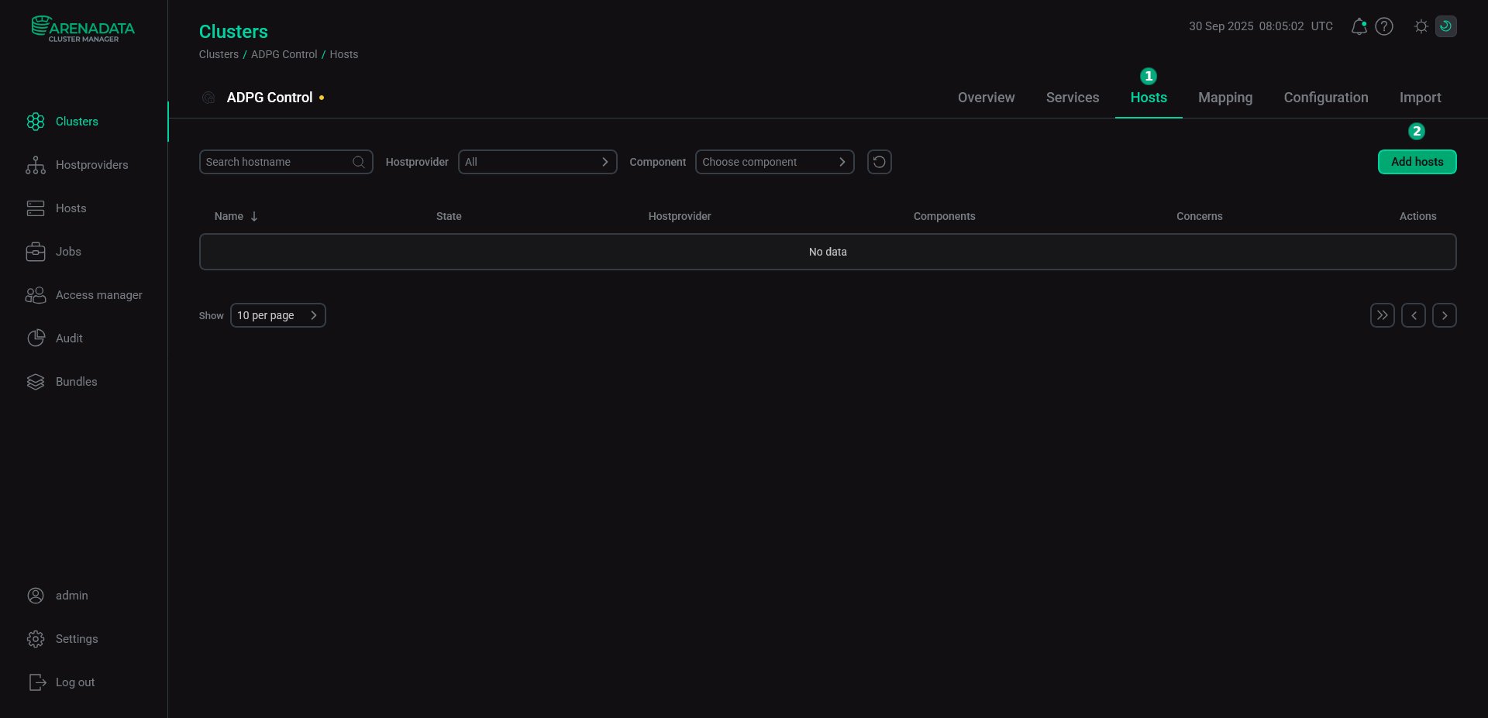Click the Add hosts button
The image size is (1488, 718).
1417,162
